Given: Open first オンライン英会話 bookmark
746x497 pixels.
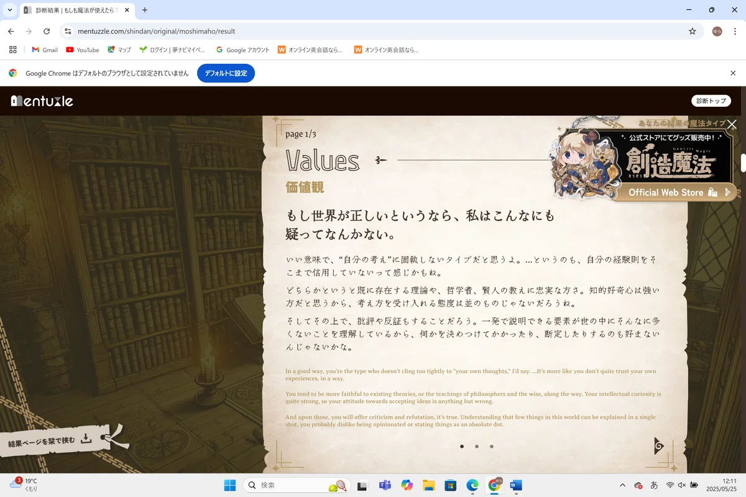Looking at the screenshot, I should 310,50.
